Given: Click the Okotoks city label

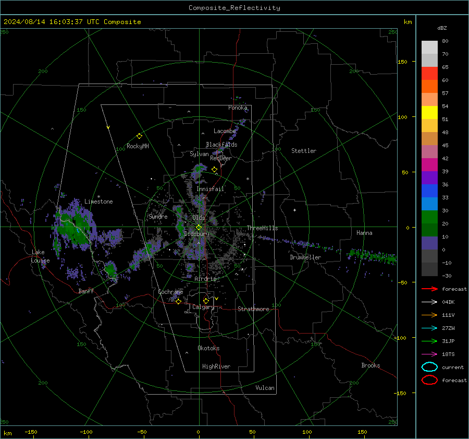Looking at the screenshot, I should pos(208,348).
